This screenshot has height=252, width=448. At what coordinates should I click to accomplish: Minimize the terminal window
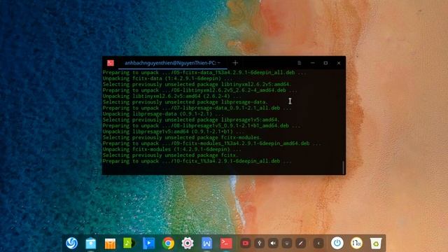tap(313, 63)
